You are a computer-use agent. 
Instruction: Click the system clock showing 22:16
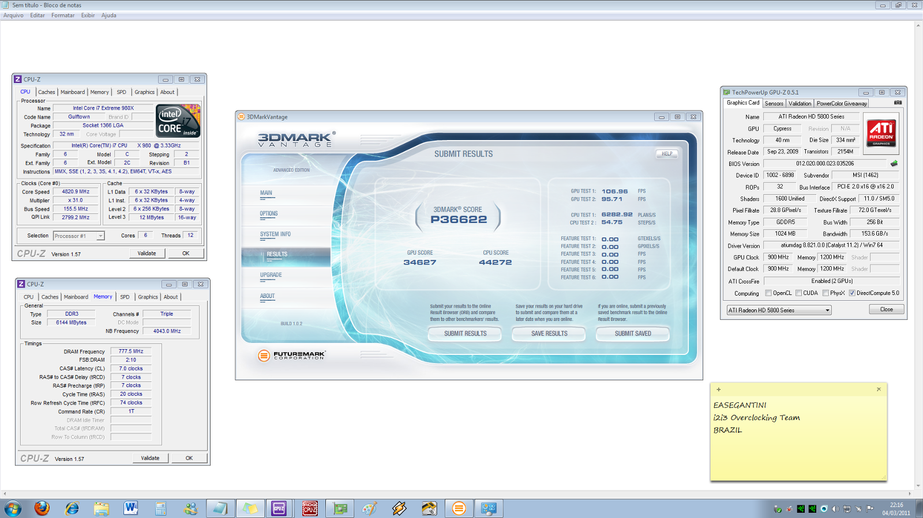896,509
